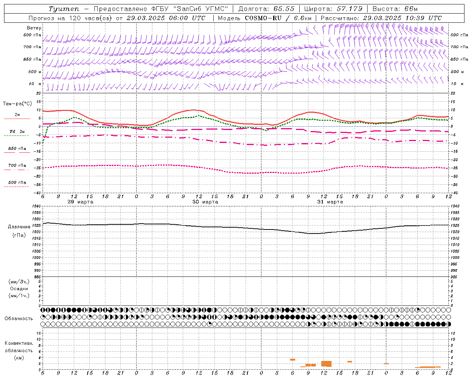Click the 'Ветер' wind panel label
This screenshot has width=470, height=376.
tap(34, 28)
